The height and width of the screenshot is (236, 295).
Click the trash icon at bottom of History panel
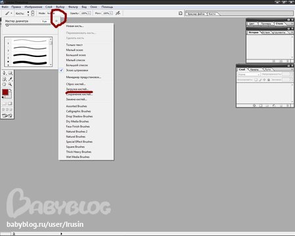pyautogui.click(x=288, y=61)
